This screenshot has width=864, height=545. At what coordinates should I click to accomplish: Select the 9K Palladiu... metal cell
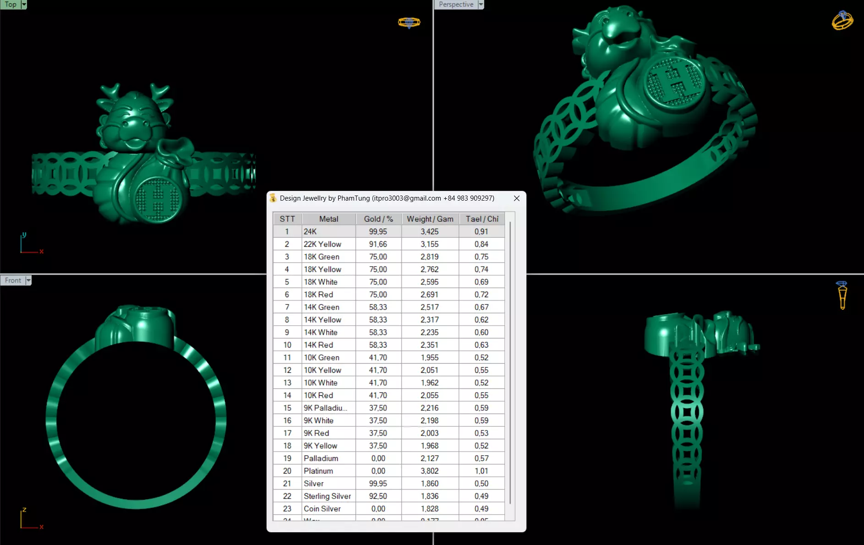tap(328, 408)
